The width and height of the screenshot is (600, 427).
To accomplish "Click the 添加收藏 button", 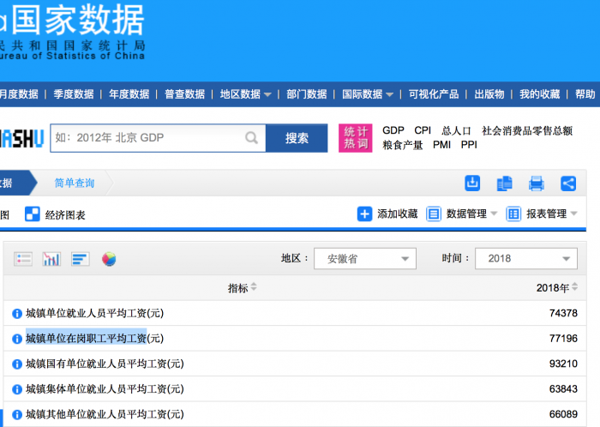I will click(x=387, y=213).
